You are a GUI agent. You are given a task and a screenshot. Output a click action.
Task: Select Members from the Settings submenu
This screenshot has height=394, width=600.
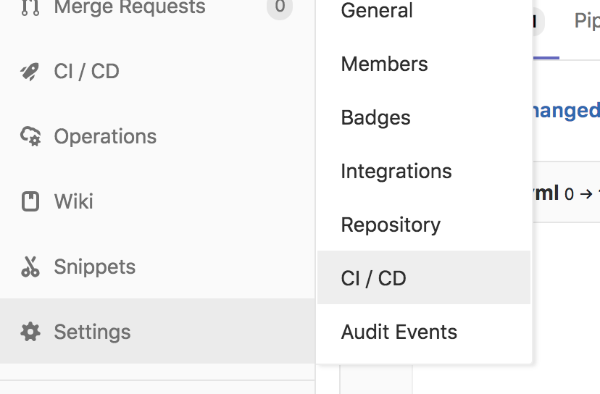pos(384,64)
